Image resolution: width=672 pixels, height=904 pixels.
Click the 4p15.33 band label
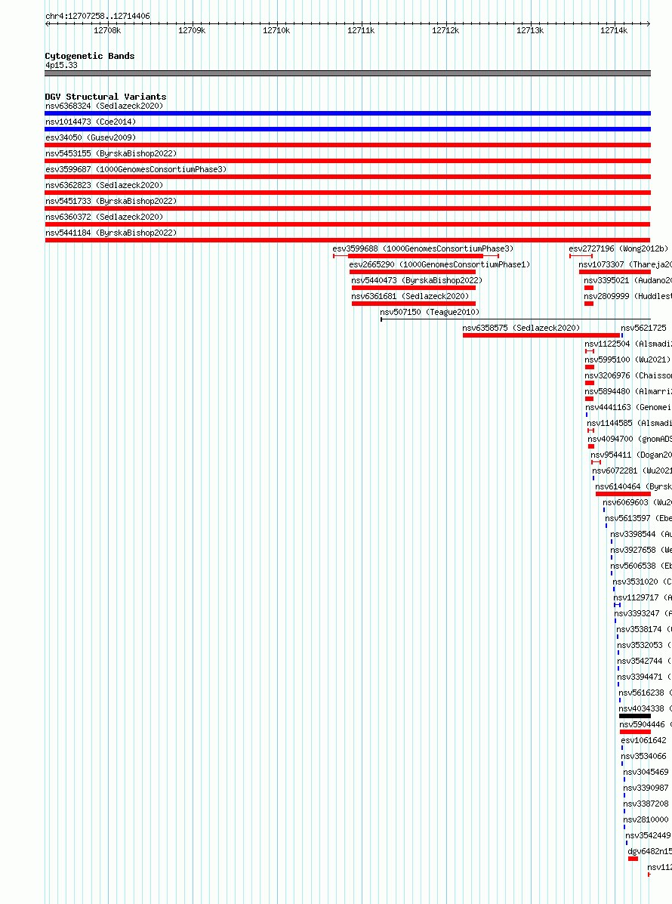tap(61, 65)
